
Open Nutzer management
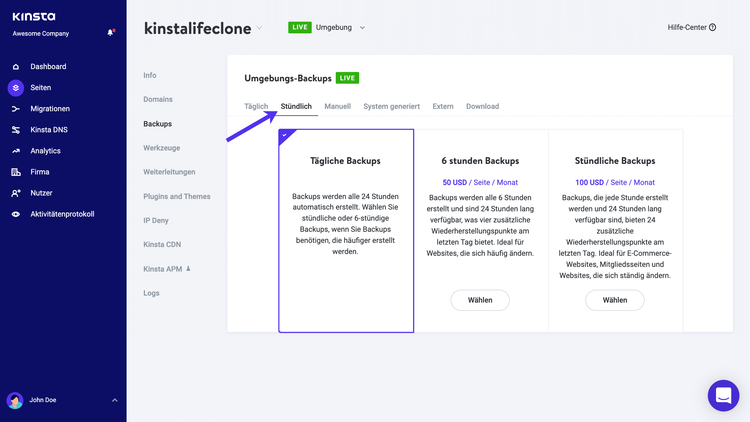click(41, 193)
